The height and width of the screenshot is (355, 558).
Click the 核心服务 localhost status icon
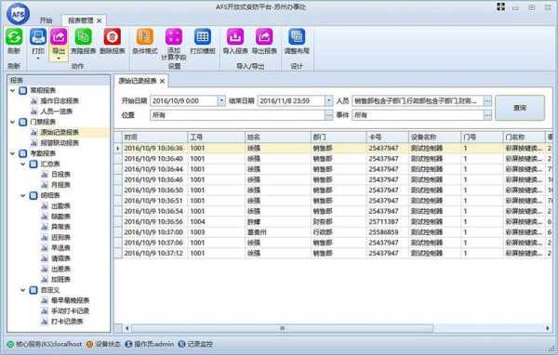[10, 344]
